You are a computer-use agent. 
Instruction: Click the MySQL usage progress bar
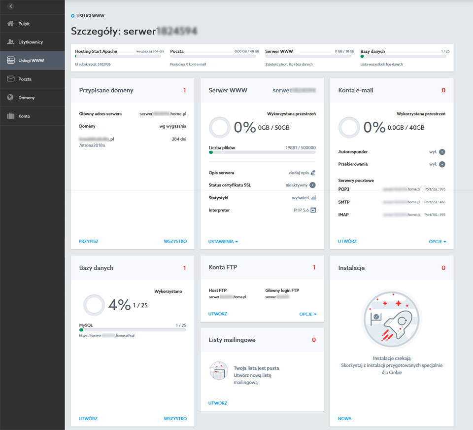pyautogui.click(x=133, y=330)
